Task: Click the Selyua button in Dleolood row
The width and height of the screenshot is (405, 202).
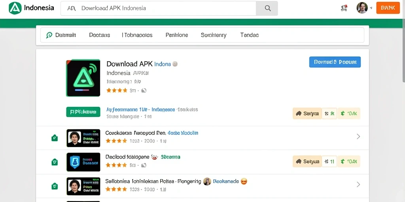Action: [x=307, y=161]
